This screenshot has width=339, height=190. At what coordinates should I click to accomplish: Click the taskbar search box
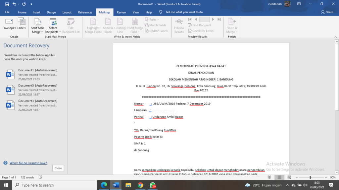pos(55,185)
